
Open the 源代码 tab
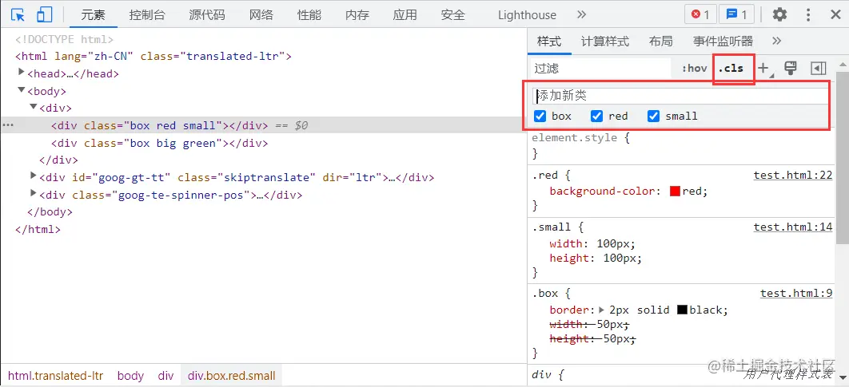point(207,14)
